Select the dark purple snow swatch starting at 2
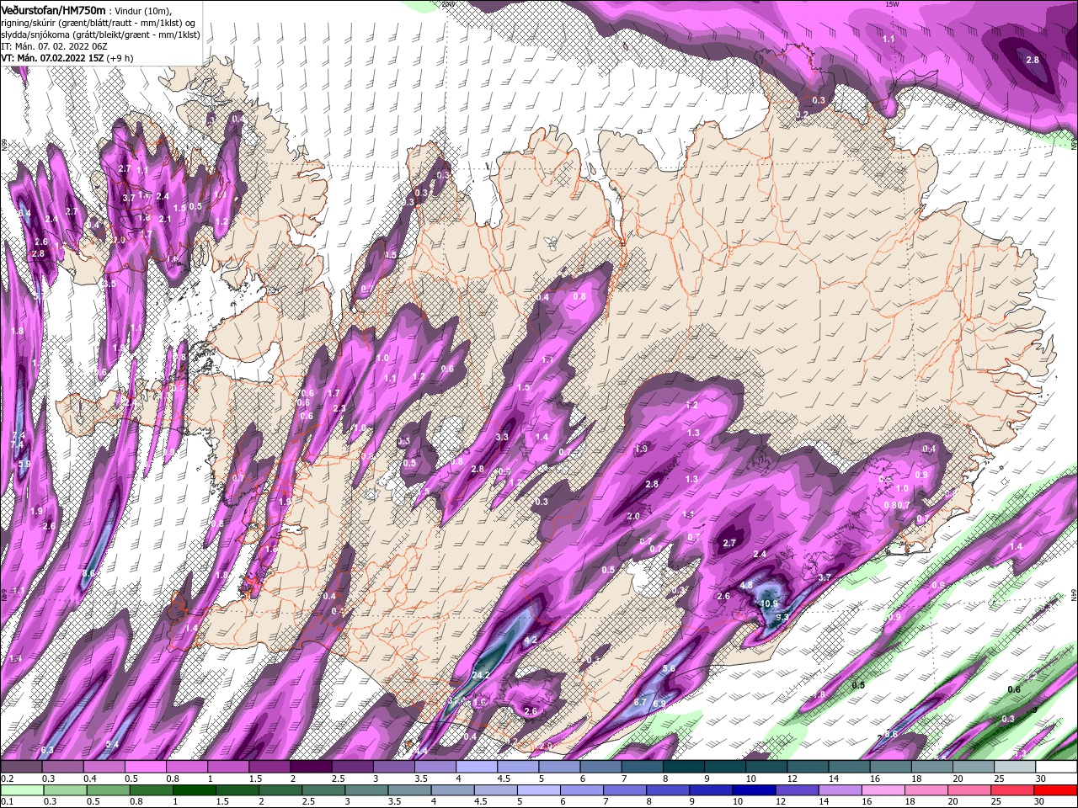This screenshot has height=808, width=1078. pos(311,767)
